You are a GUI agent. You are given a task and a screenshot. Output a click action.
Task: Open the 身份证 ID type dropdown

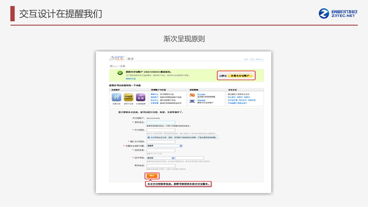pyautogui.click(x=160, y=158)
